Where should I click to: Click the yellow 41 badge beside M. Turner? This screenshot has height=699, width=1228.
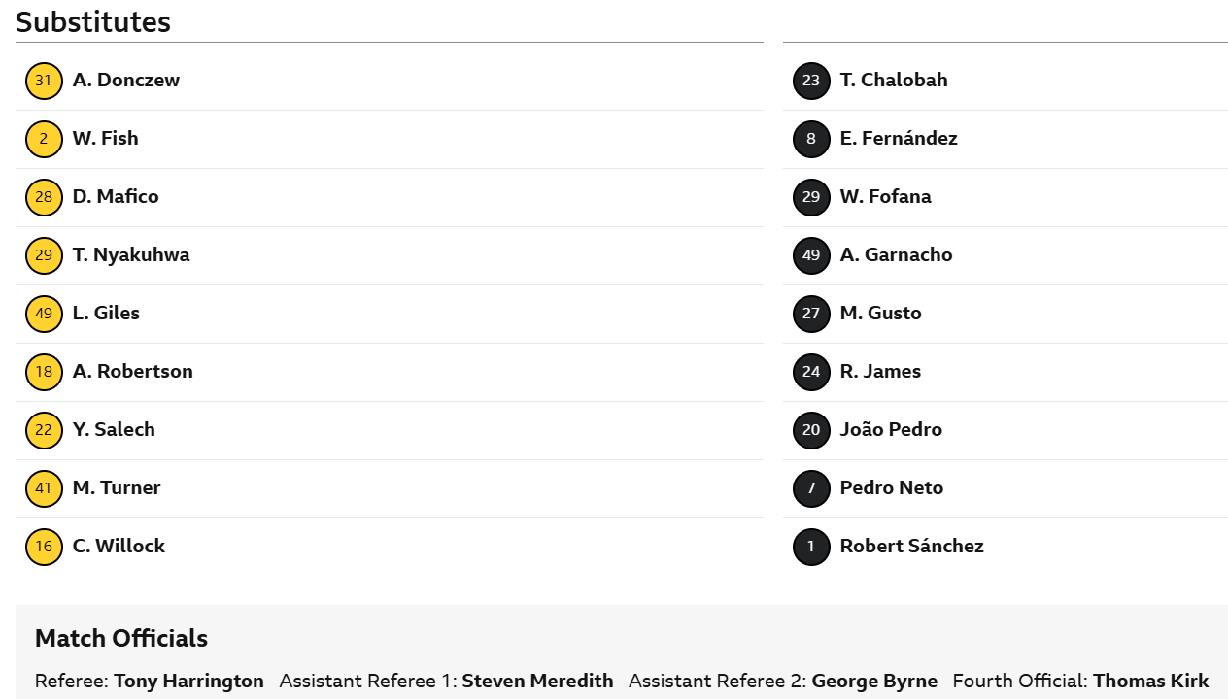click(x=44, y=488)
